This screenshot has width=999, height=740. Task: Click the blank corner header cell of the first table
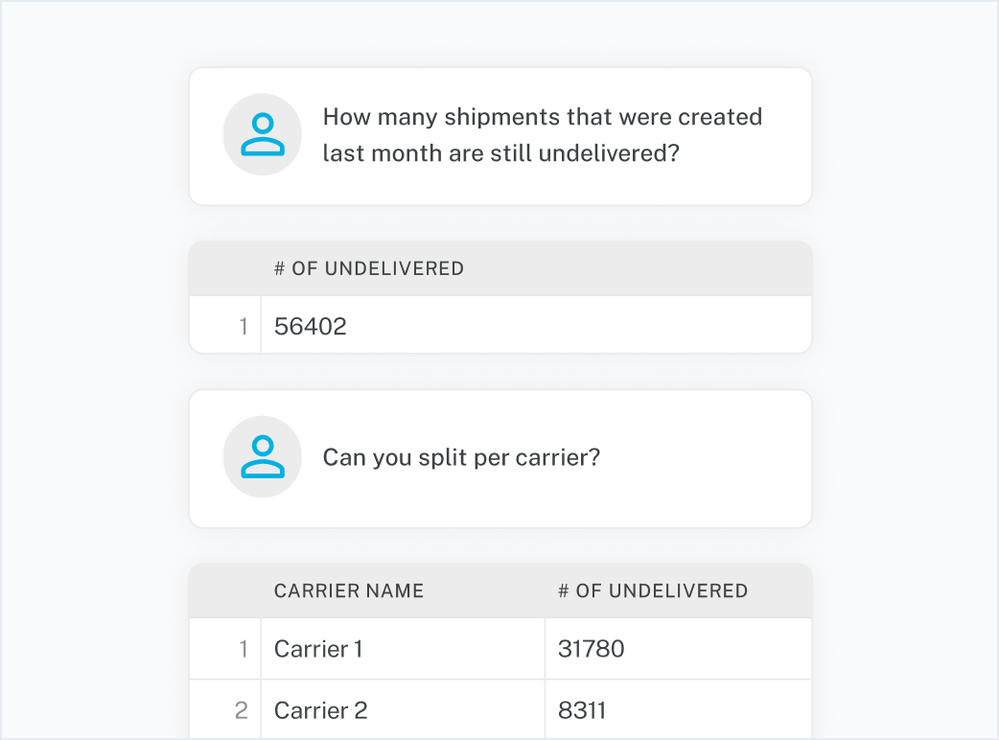pos(225,269)
